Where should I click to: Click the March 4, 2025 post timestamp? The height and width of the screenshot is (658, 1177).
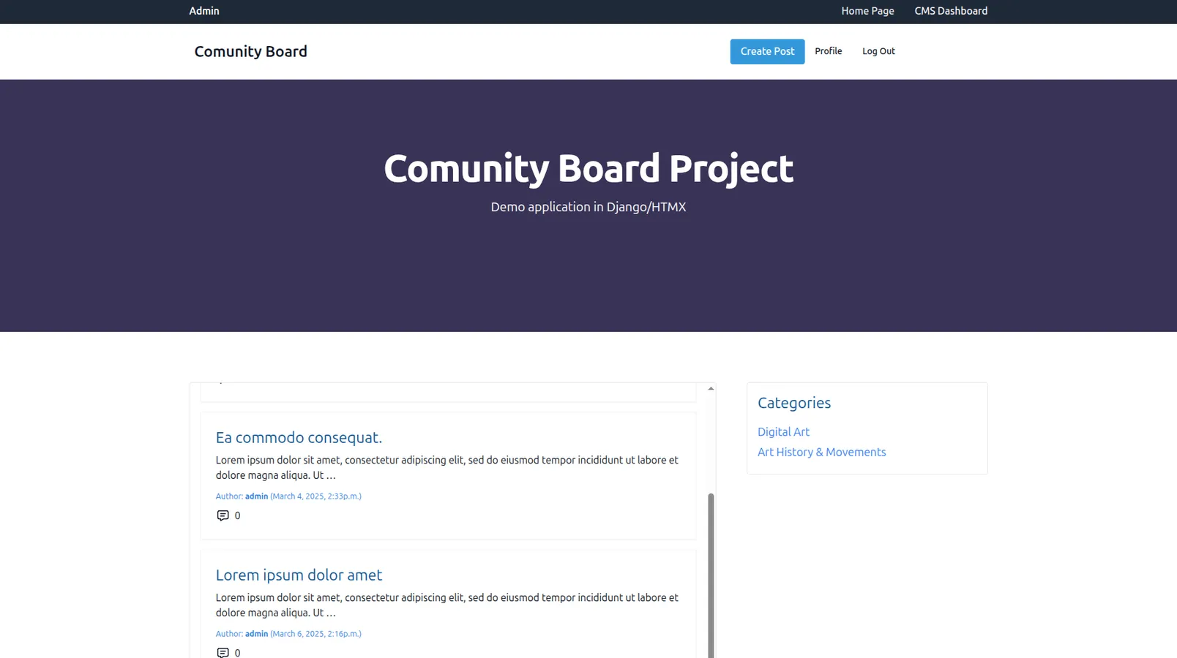click(x=315, y=496)
